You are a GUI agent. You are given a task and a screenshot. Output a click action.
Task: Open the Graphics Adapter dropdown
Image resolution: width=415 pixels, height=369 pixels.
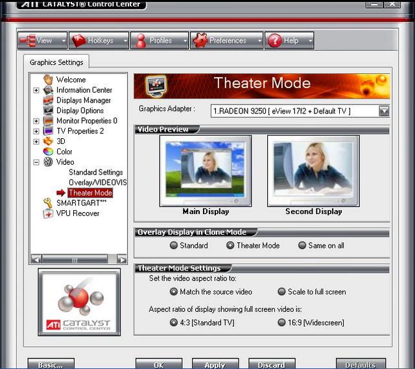[x=384, y=111]
